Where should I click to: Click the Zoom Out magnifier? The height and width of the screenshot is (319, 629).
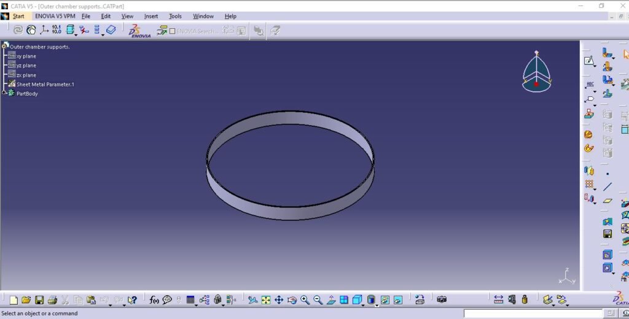318,300
